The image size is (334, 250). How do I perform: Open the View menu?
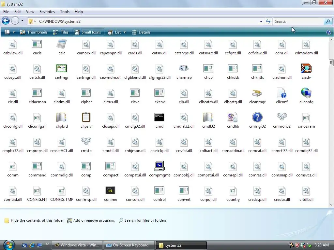pyautogui.click(x=30, y=12)
